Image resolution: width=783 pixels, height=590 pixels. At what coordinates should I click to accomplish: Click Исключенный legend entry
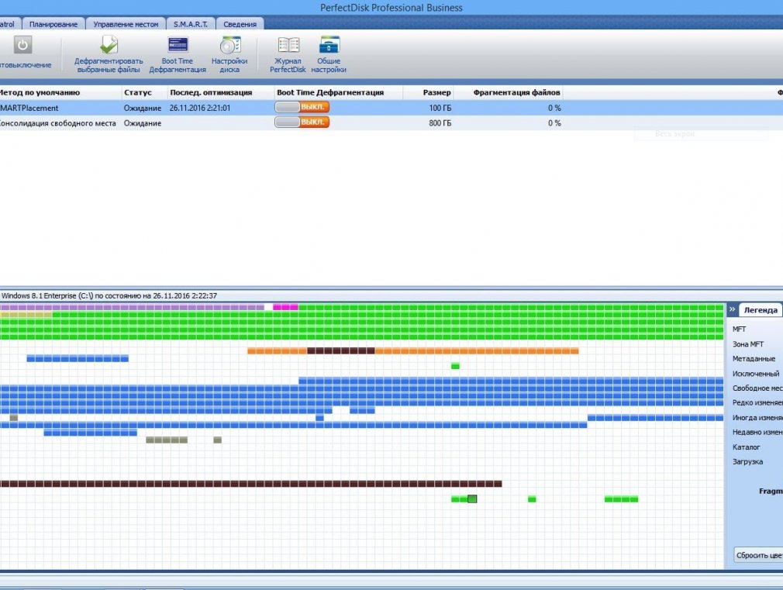756,374
